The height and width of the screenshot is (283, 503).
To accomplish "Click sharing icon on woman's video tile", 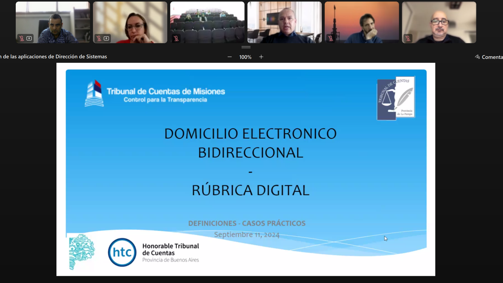I will pyautogui.click(x=106, y=38).
